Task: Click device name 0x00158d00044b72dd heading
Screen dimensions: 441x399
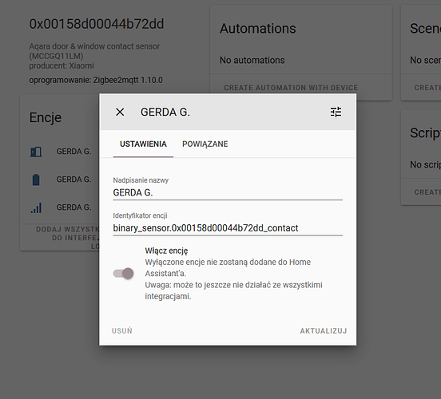Action: (97, 24)
